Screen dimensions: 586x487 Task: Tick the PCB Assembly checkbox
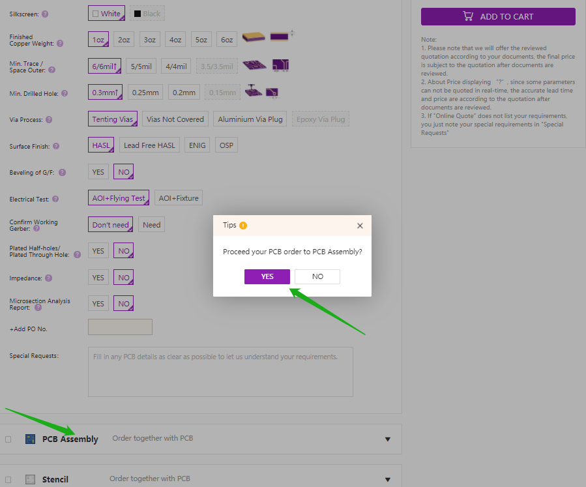coord(8,439)
